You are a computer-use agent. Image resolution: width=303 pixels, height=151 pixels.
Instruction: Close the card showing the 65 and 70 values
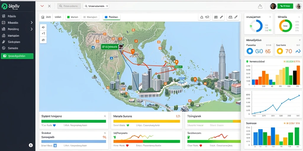[x=299, y=40]
